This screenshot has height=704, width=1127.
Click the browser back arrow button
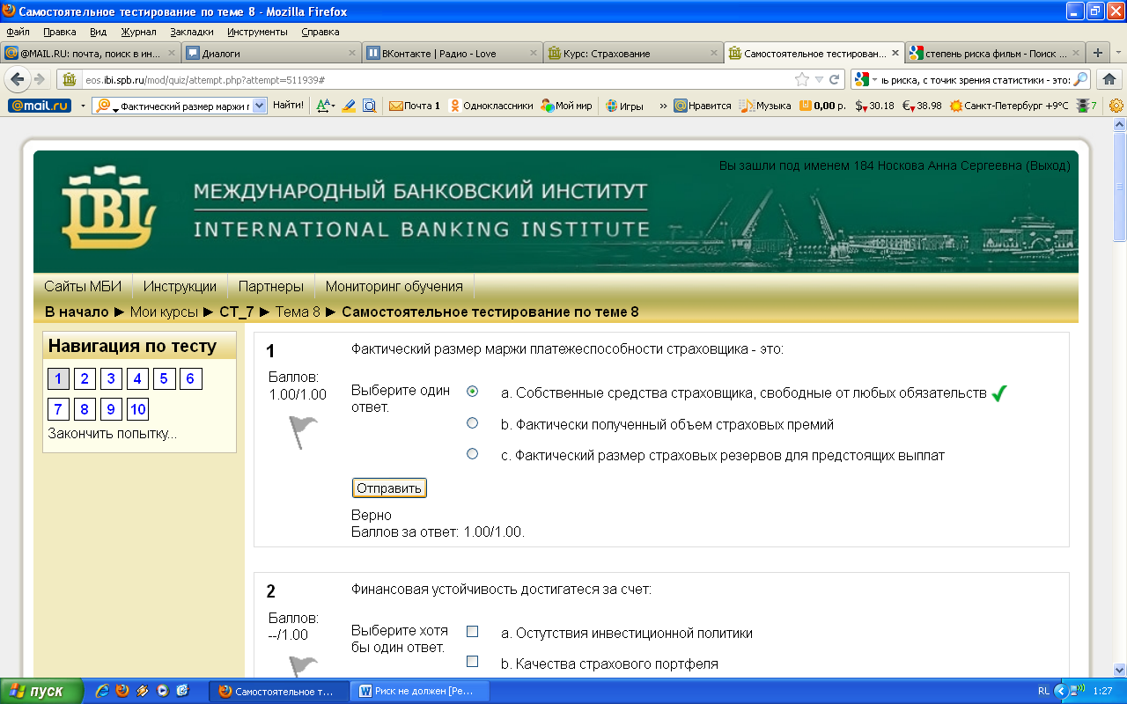click(17, 79)
